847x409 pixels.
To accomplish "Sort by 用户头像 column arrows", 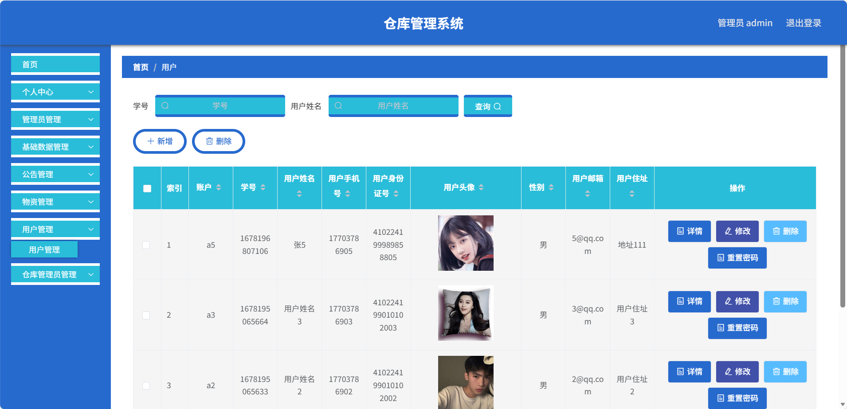I will (481, 187).
